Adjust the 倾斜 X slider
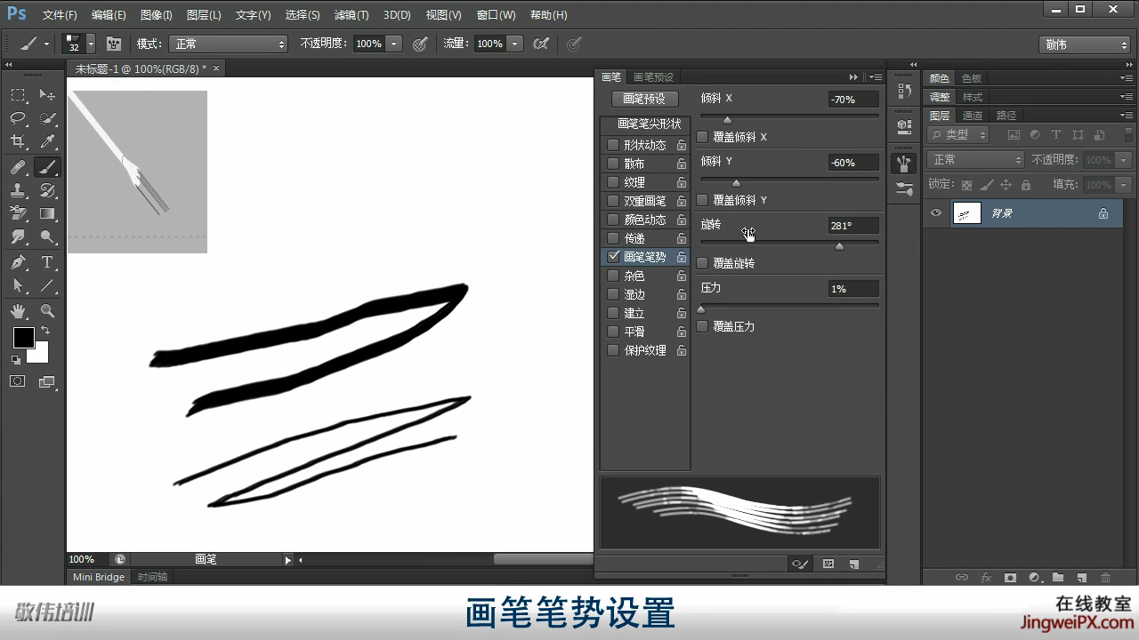This screenshot has height=640, width=1139. pyautogui.click(x=727, y=119)
